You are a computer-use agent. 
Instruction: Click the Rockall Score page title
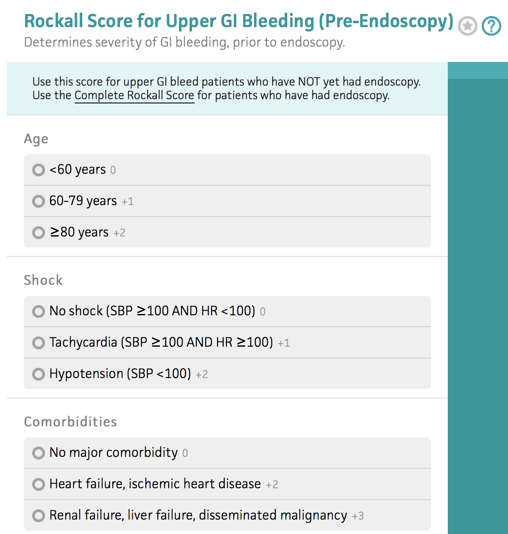[x=239, y=22]
